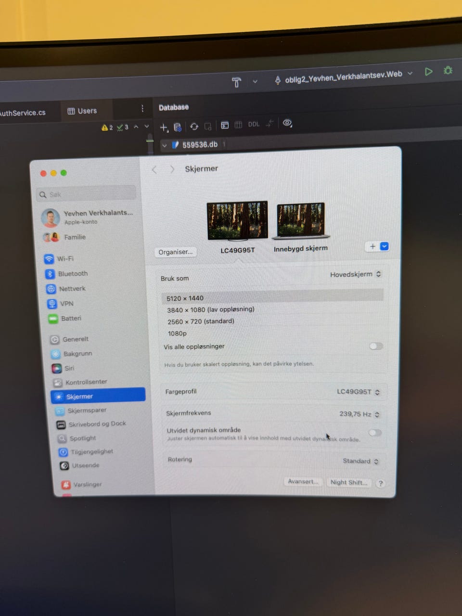This screenshot has width=462, height=616.
Task: Open Utseende settings in sidebar
Action: point(80,465)
